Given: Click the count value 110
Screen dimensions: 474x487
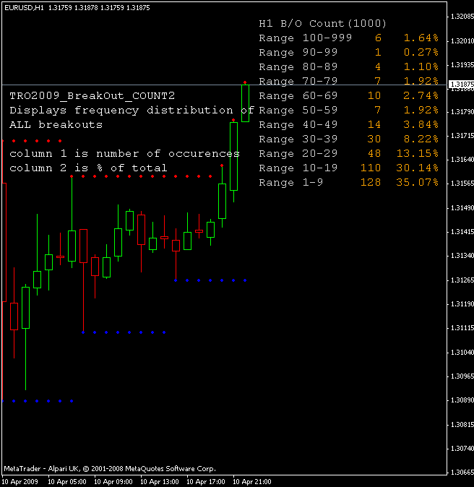Looking at the screenshot, I should click(x=371, y=168).
